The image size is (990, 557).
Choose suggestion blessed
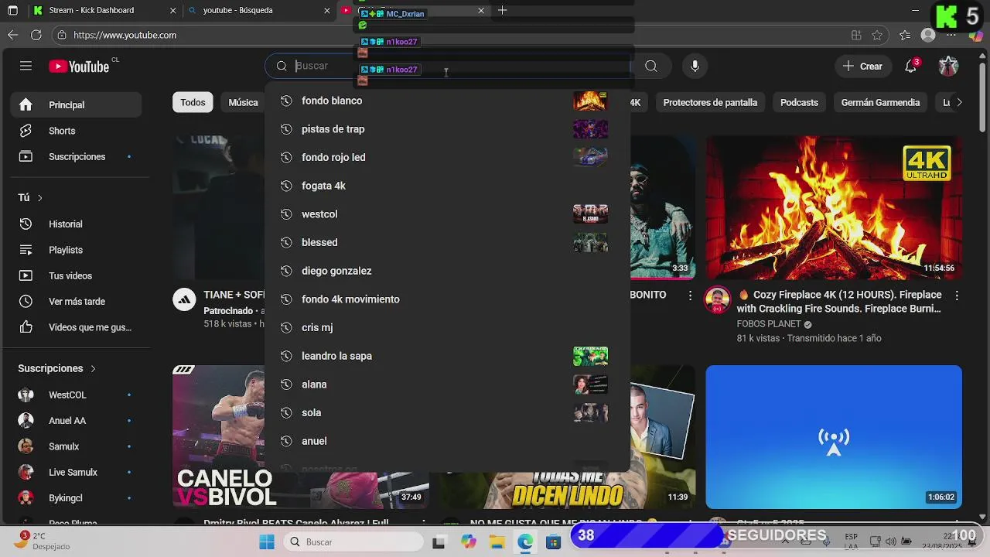point(447,242)
